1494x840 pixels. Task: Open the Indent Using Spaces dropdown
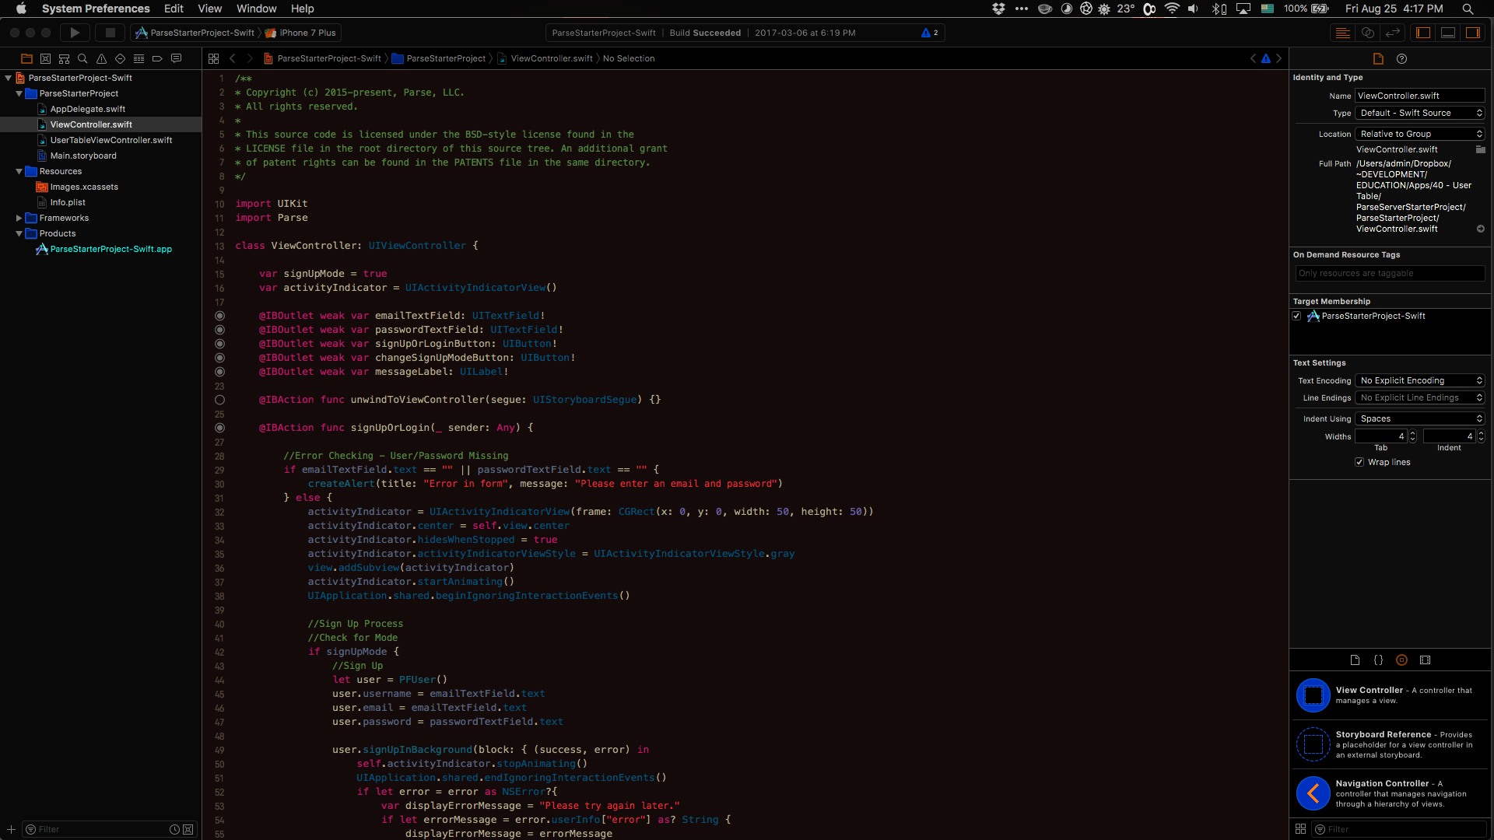[x=1420, y=418]
